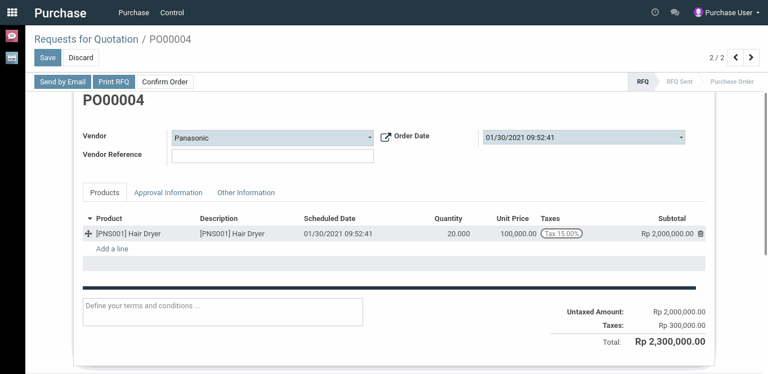Open the Order Date picker dropdown
The image size is (768, 374).
pyautogui.click(x=681, y=138)
